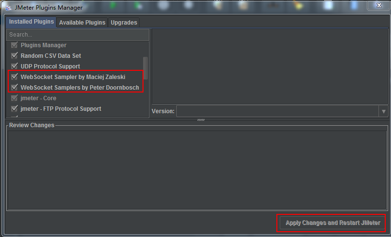
Task: Select the jmeter - Core row text
Action: pos(39,98)
